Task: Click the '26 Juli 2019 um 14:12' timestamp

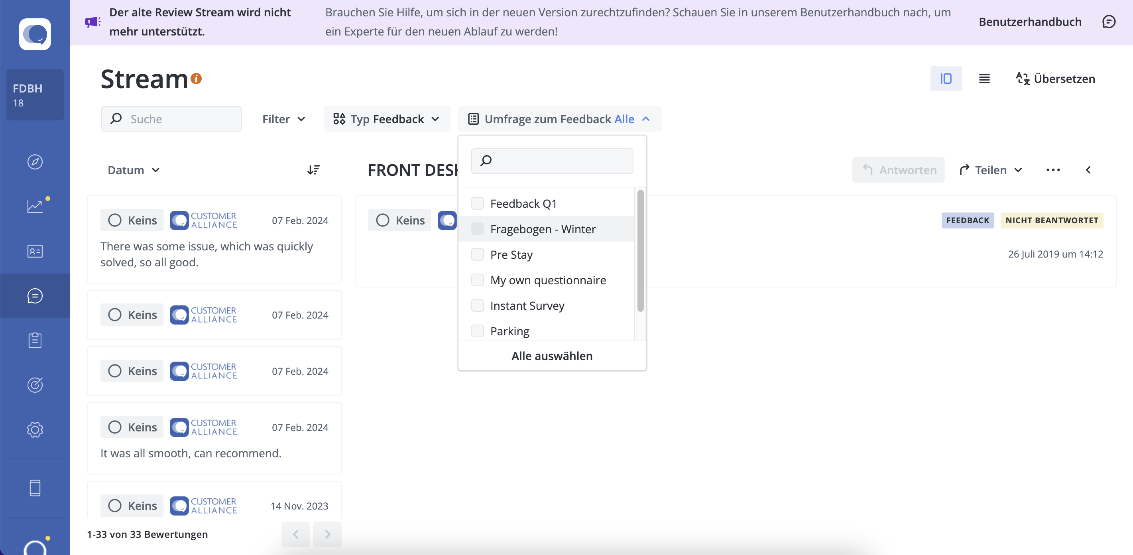Action: (x=1055, y=254)
